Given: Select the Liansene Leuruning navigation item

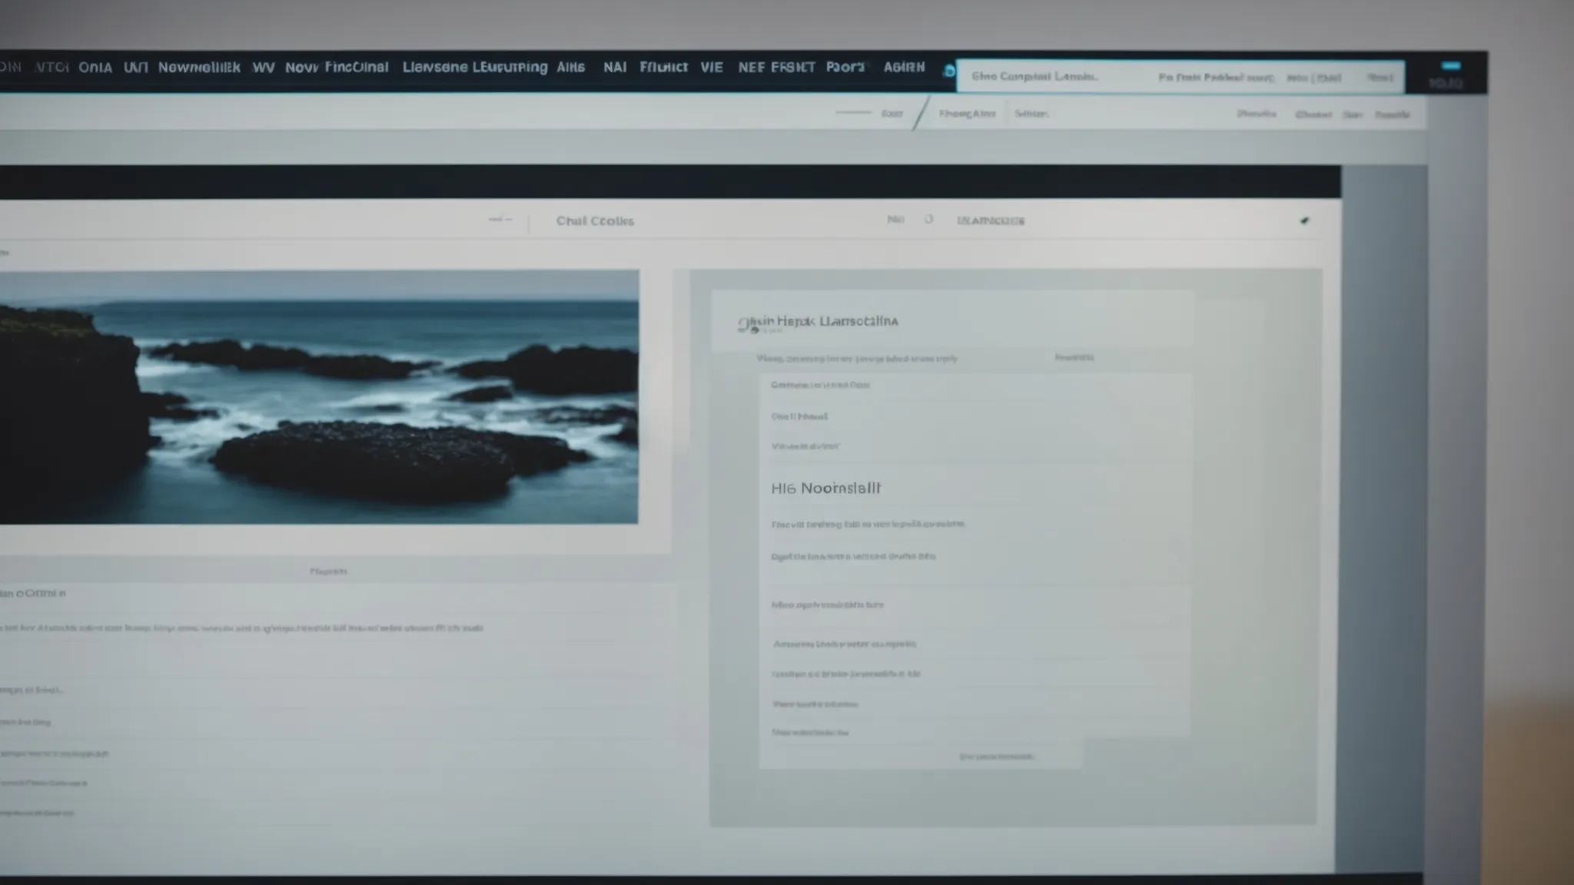Looking at the screenshot, I should pos(475,67).
